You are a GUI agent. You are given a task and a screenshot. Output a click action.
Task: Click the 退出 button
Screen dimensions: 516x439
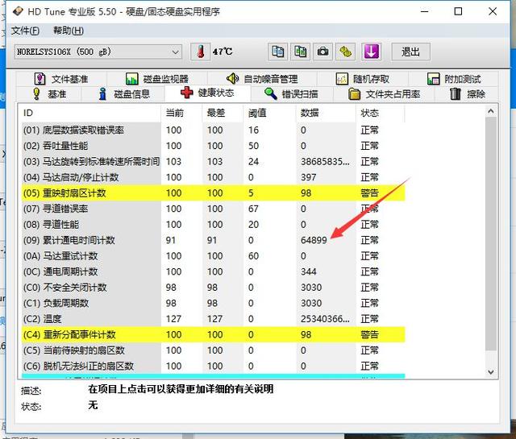410,52
